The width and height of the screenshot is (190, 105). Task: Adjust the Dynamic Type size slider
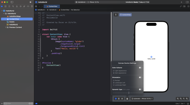point(129,93)
